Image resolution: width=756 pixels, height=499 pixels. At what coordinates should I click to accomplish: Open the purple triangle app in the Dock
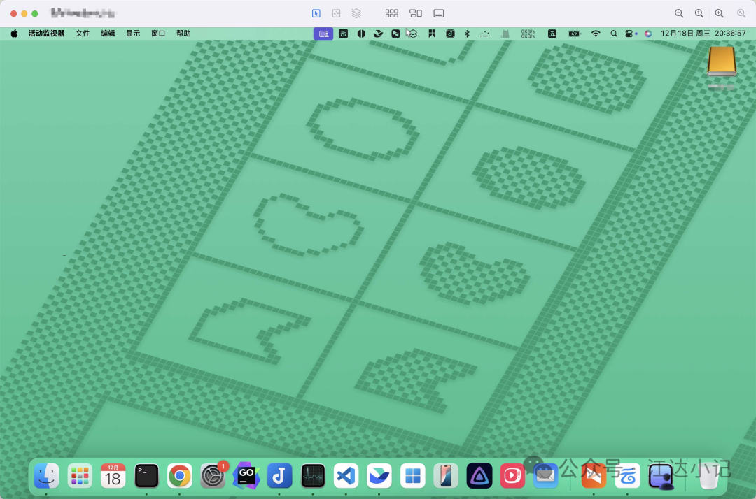click(479, 476)
